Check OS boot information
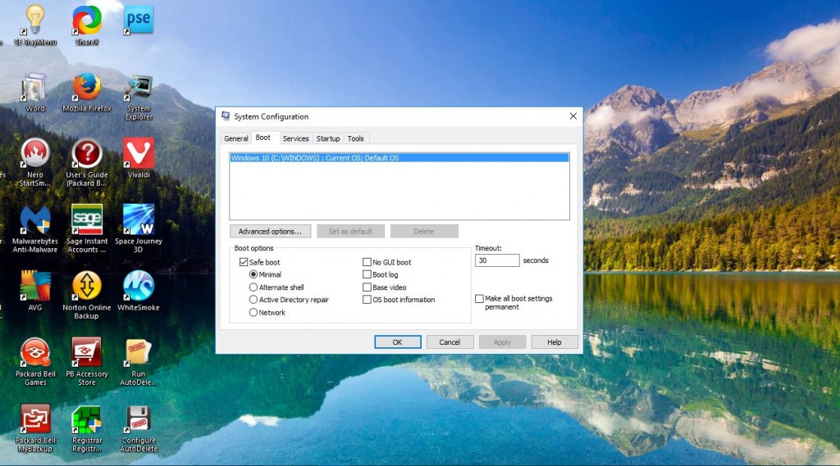Screen dimensions: 840x466 (x=367, y=300)
